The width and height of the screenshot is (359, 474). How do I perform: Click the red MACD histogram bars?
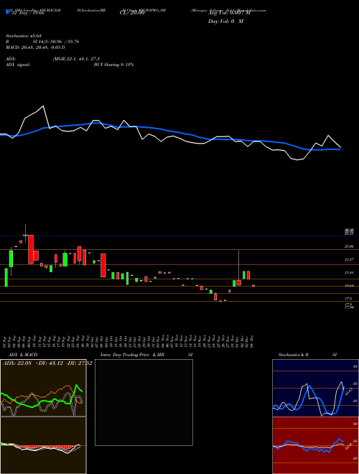coord(45,447)
